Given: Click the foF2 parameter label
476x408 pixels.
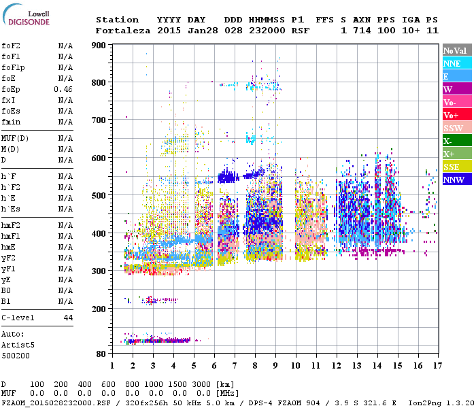Looking at the screenshot, I should click(x=10, y=46).
